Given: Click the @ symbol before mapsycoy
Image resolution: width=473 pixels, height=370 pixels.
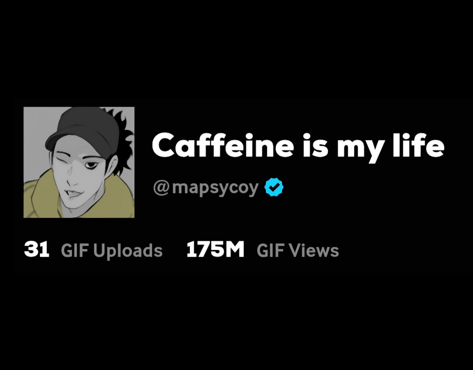Looking at the screenshot, I should (161, 188).
